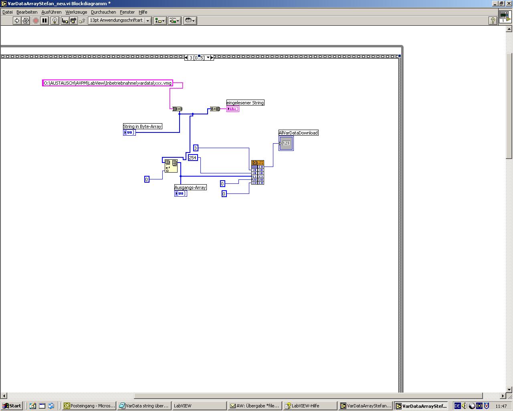Select the numeric constant 3
Viewport: 513px width, 411px height.
pyautogui.click(x=196, y=148)
